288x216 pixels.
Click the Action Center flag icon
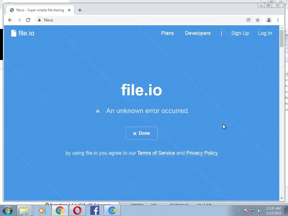246,211
